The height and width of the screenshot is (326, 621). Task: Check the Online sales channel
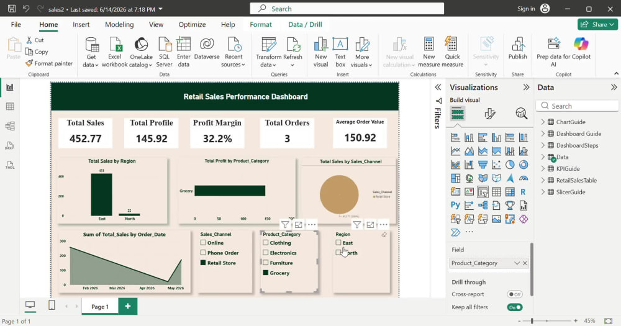[x=203, y=243]
